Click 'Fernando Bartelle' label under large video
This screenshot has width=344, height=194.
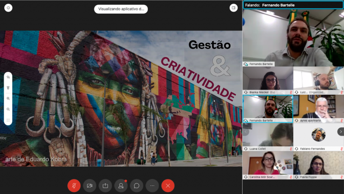(x=261, y=64)
